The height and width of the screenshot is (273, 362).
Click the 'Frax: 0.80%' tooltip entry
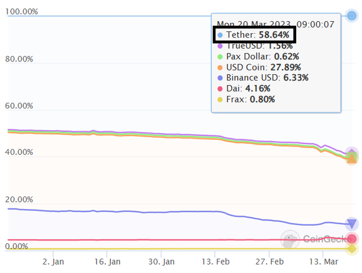tap(246, 99)
